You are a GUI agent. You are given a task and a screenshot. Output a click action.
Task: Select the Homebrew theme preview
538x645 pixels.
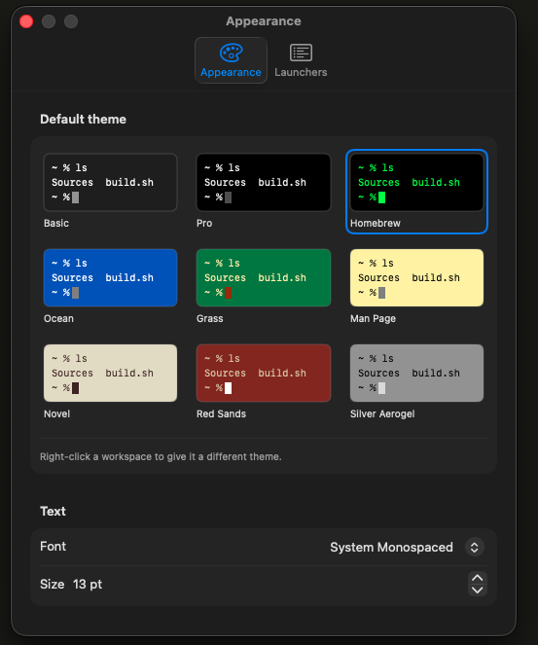click(x=416, y=182)
